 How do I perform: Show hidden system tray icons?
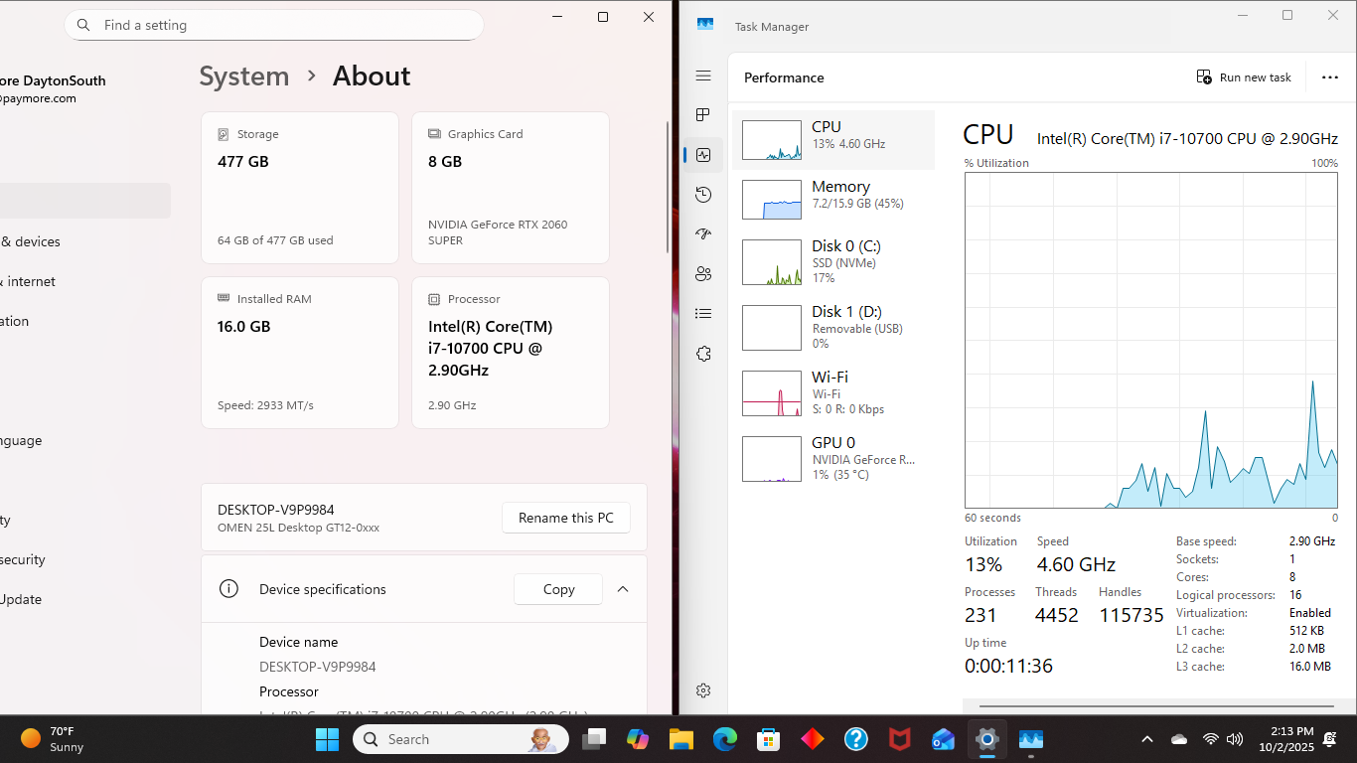click(1146, 739)
